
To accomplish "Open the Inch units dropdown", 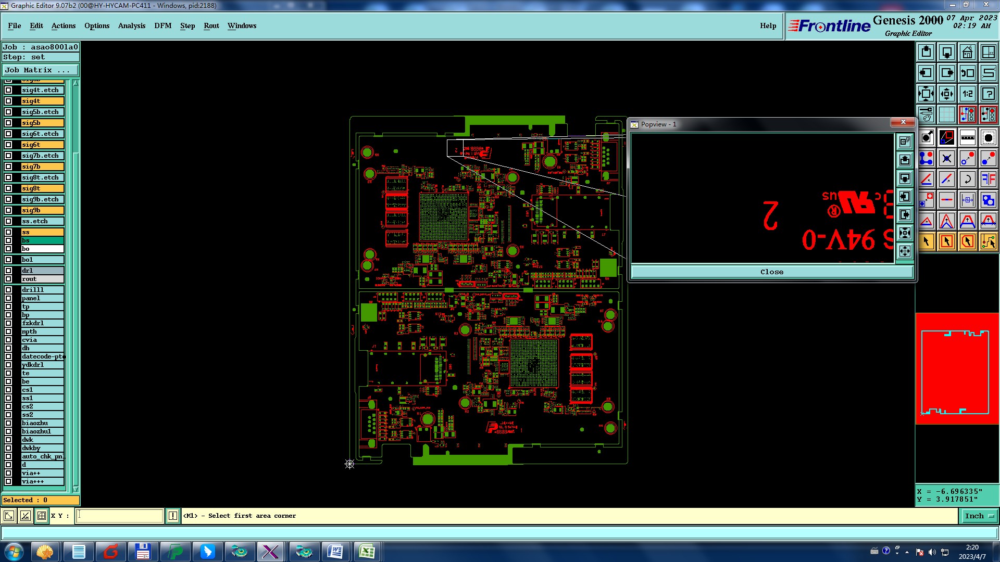I will (x=979, y=516).
